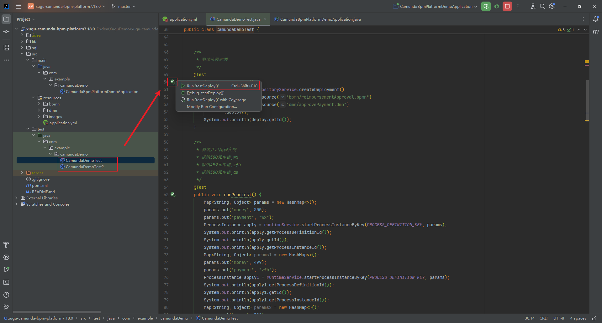
Task: Click run gutter icon beside runProcinst method
Action: pyautogui.click(x=173, y=195)
